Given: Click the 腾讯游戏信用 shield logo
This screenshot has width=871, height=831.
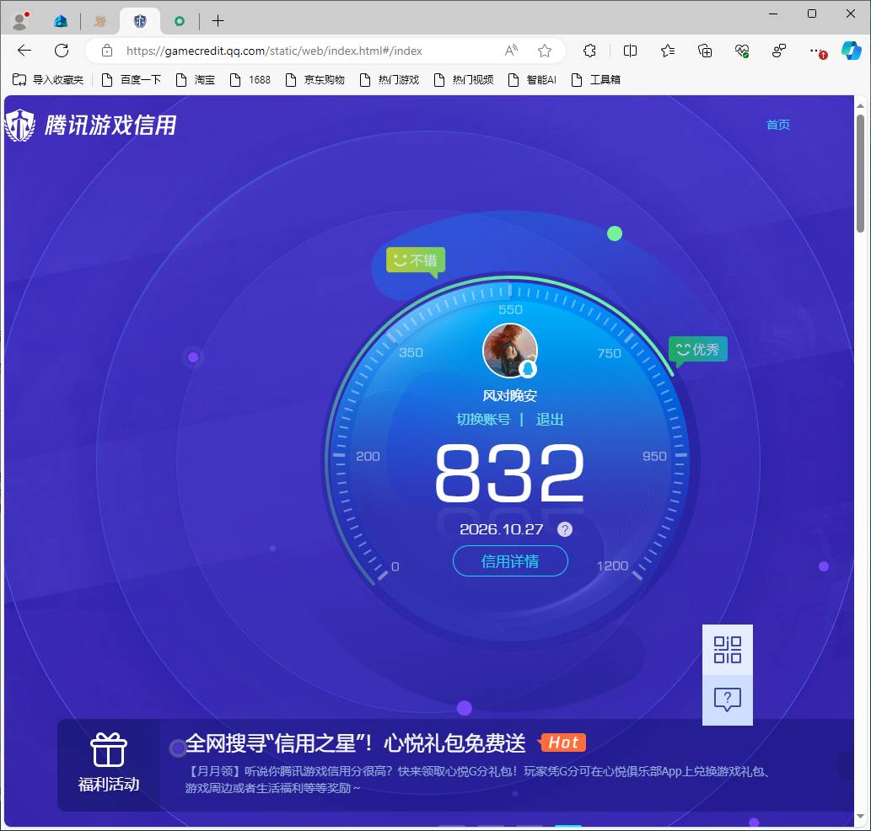Looking at the screenshot, I should pos(20,125).
